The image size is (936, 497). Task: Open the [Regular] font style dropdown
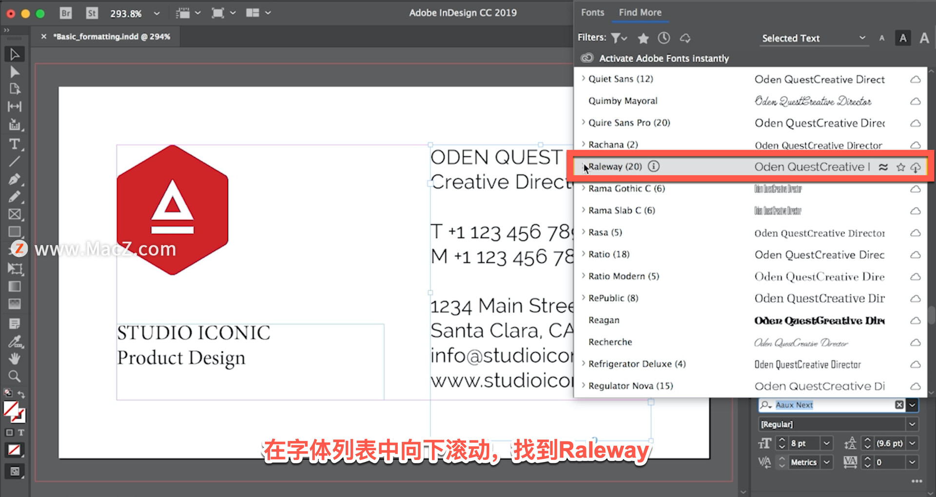913,424
